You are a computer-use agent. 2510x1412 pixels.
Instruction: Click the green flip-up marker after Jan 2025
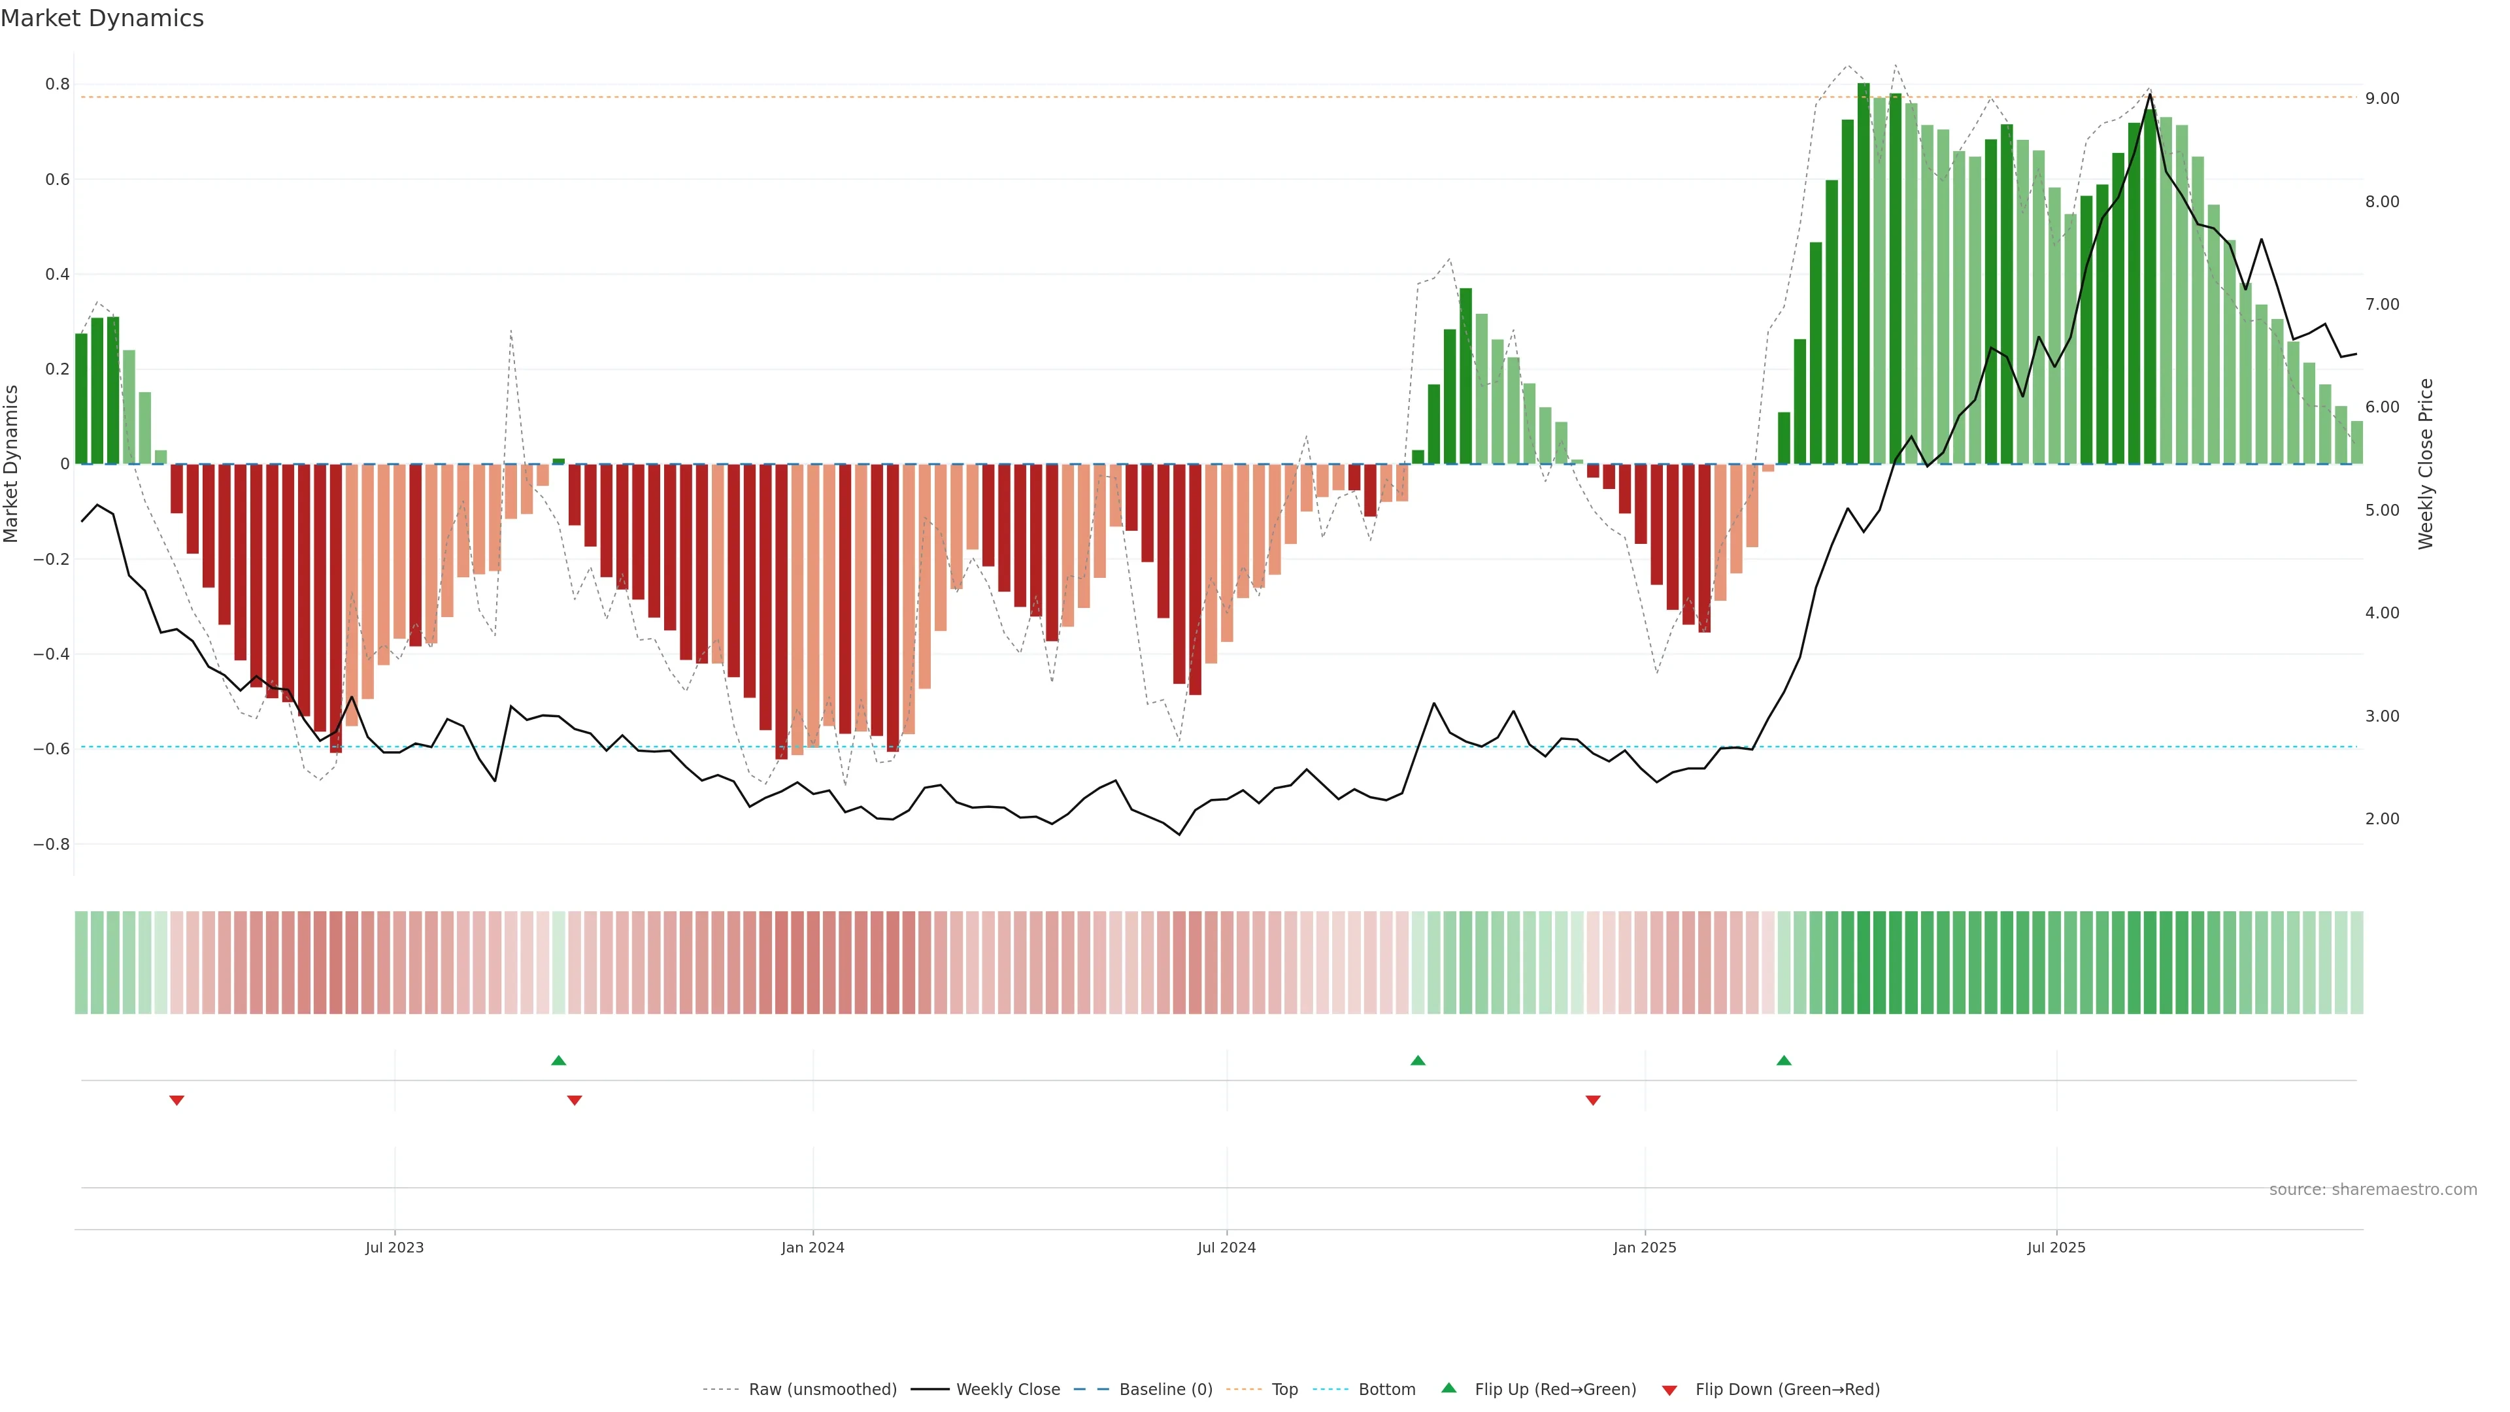click(1784, 1060)
